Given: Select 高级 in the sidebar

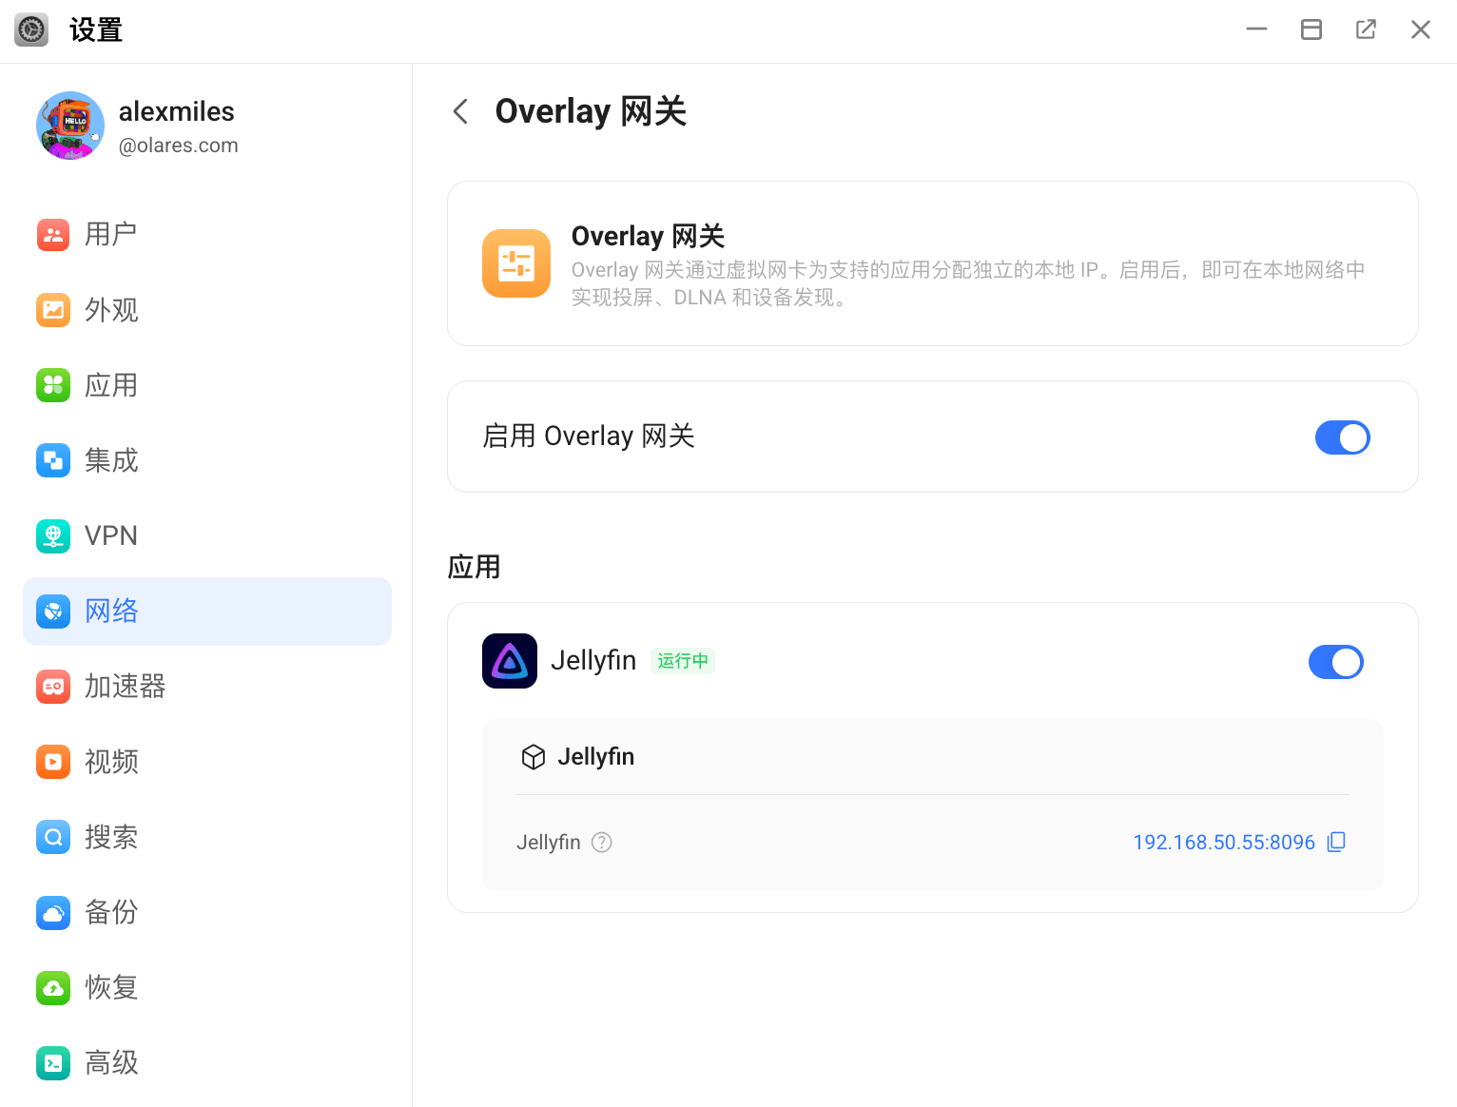Looking at the screenshot, I should click(x=207, y=1063).
